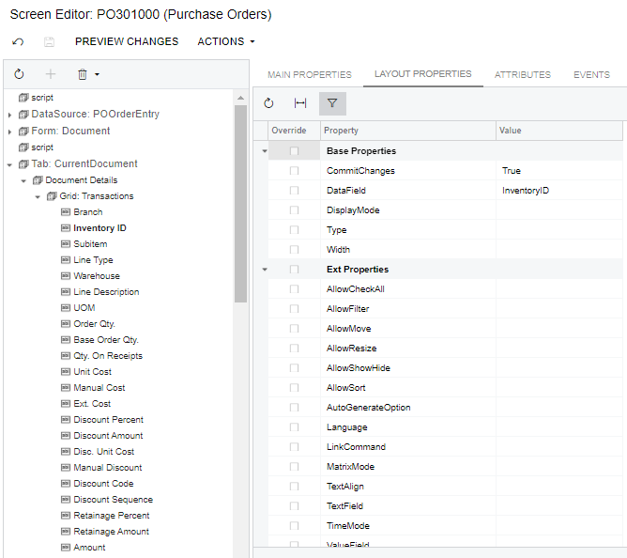Image resolution: width=627 pixels, height=558 pixels.
Task: Enable Override checkbox for DataField
Action: [294, 191]
